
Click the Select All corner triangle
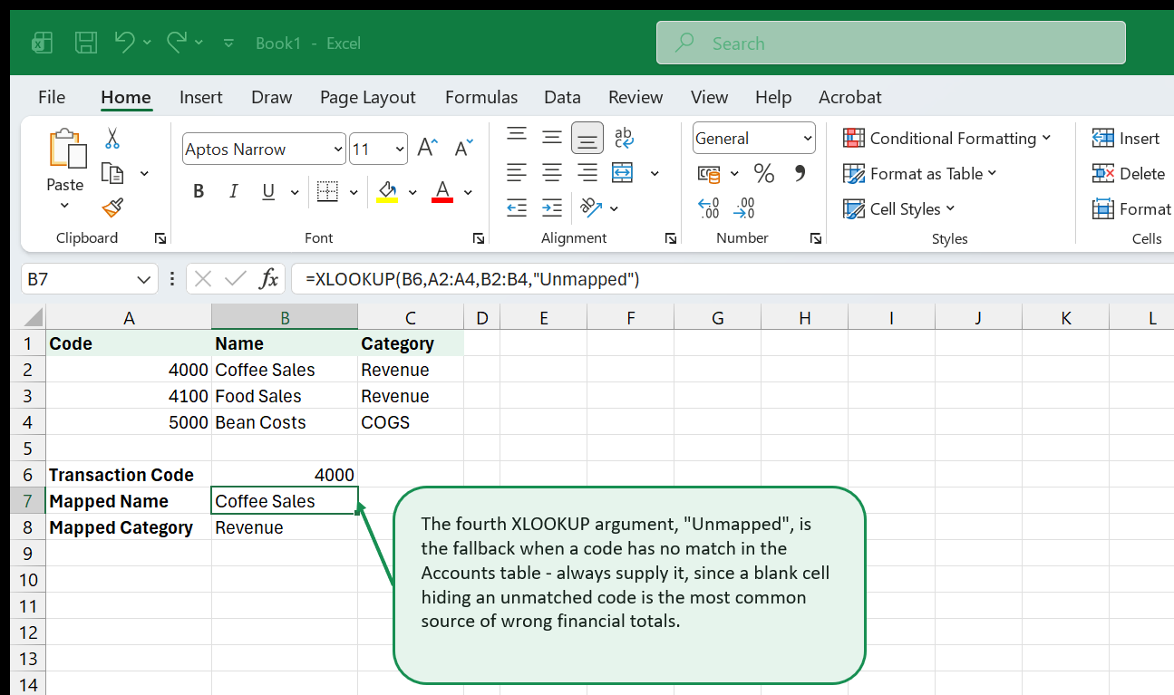(33, 317)
